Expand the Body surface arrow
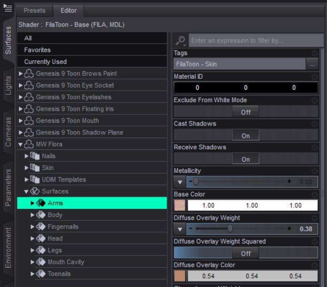The image size is (327, 287). pyautogui.click(x=33, y=215)
